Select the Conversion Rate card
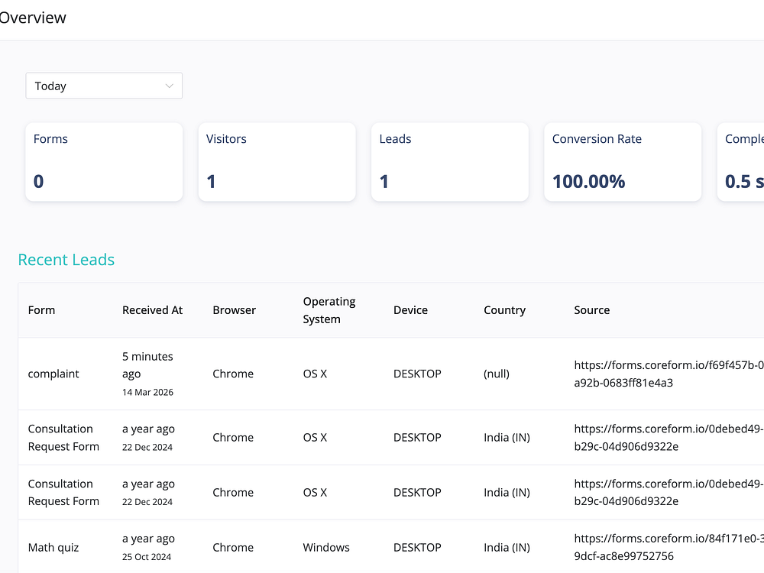 622,161
